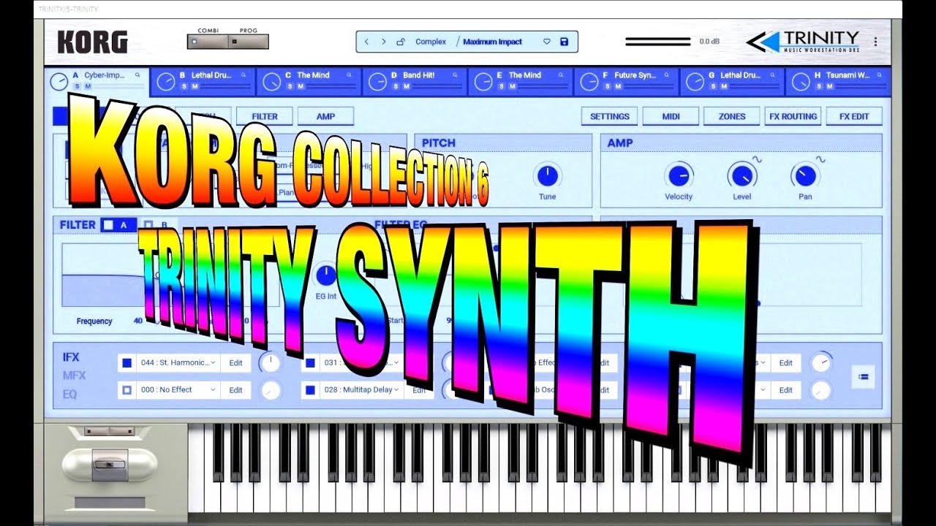Favorite the Maximum Impact preset with heart icon
The height and width of the screenshot is (526, 936).
click(x=546, y=42)
